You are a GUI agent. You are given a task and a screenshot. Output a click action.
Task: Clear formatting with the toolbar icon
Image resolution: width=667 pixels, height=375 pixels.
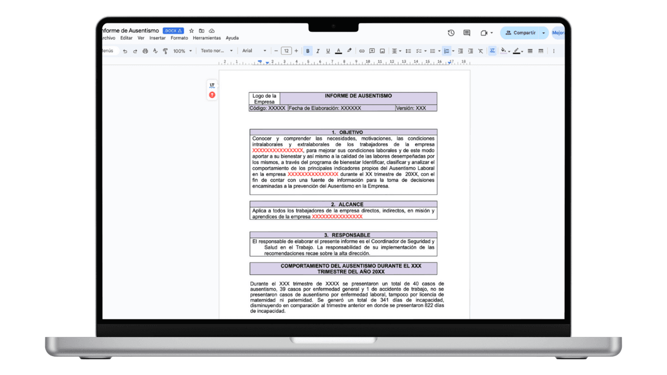pyautogui.click(x=480, y=51)
